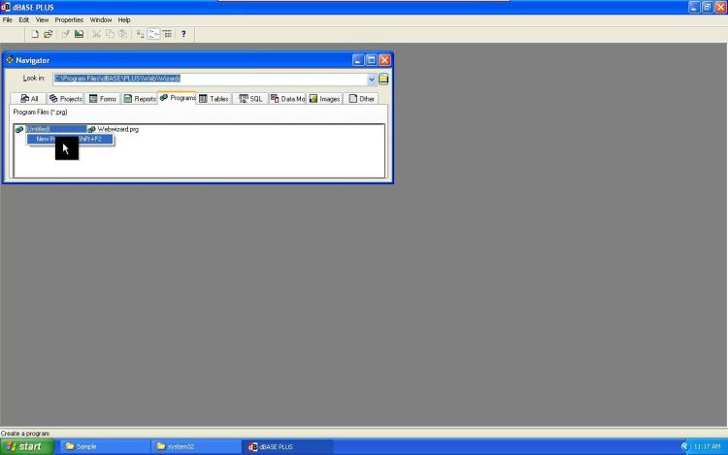The image size is (728, 455).
Task: Click the Cut scissors toolbar icon
Action: point(96,34)
